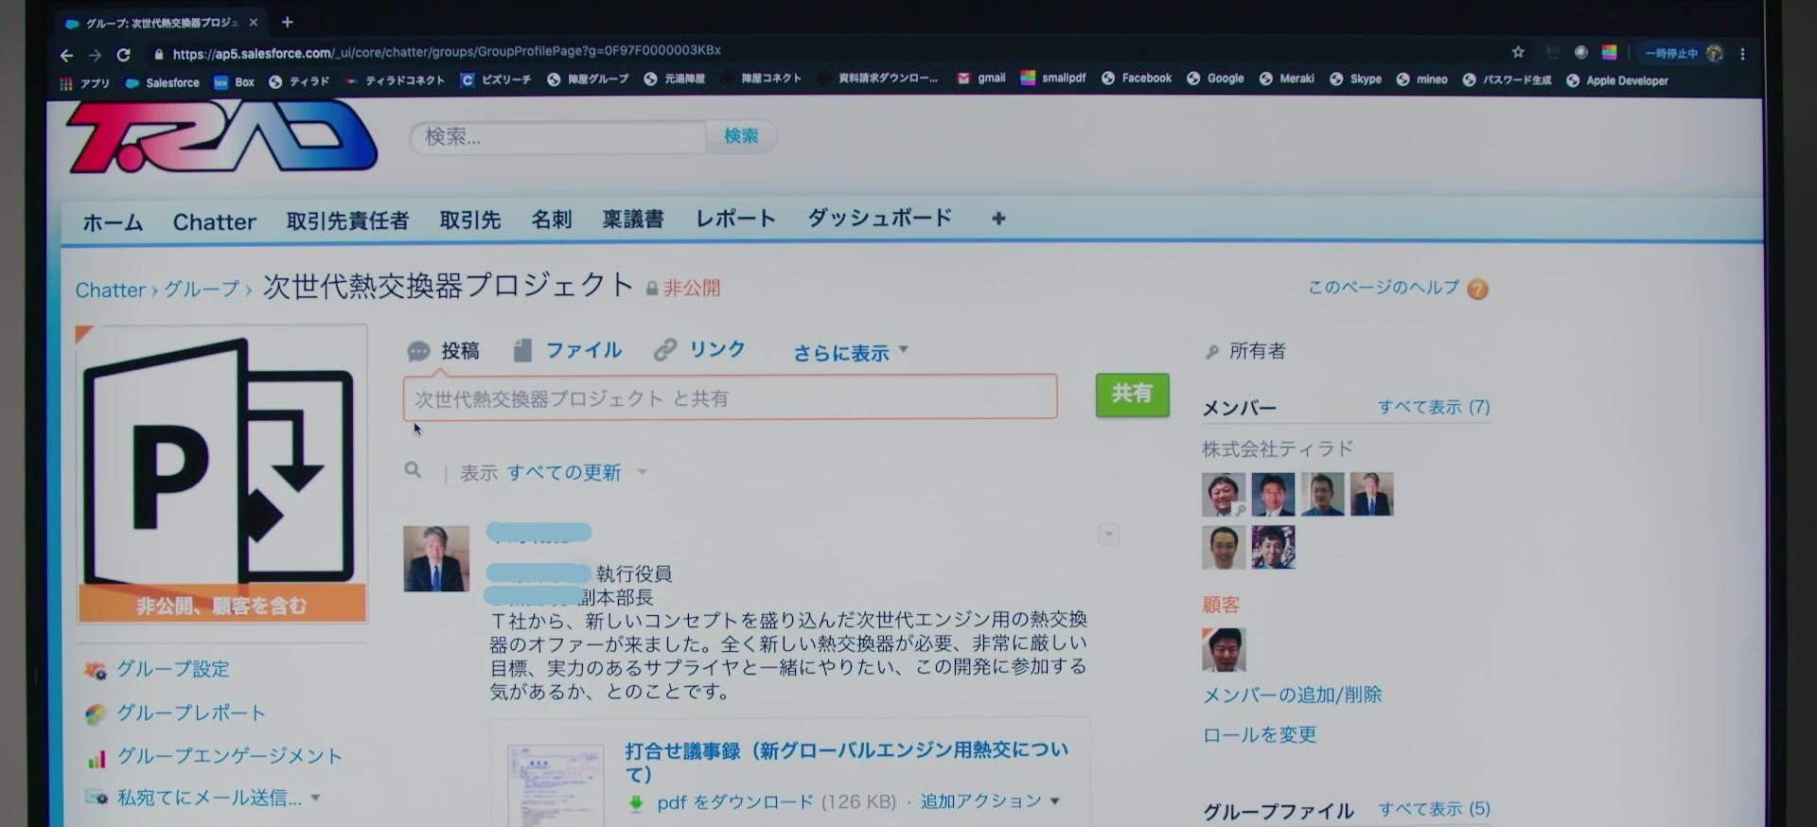Click the T.RAD logo
The width and height of the screenshot is (1817, 827).
click(x=221, y=137)
